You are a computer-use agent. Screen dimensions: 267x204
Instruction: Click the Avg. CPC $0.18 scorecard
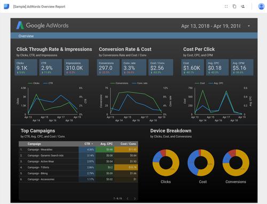[217, 68]
